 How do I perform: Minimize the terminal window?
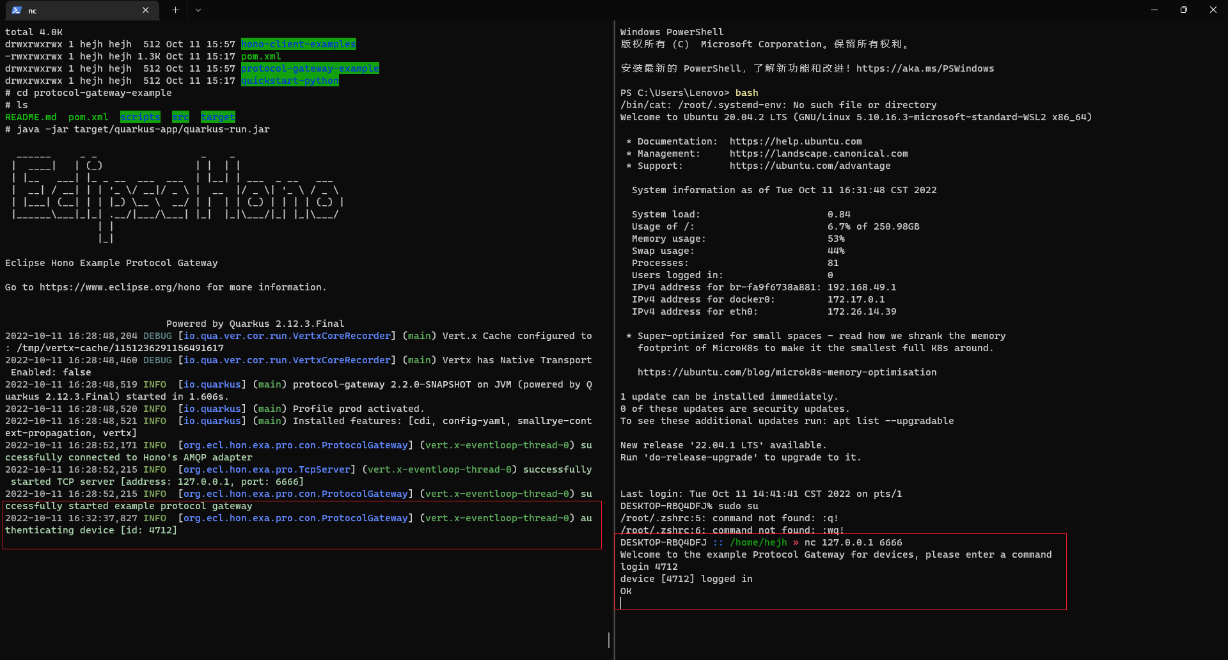(x=1154, y=10)
